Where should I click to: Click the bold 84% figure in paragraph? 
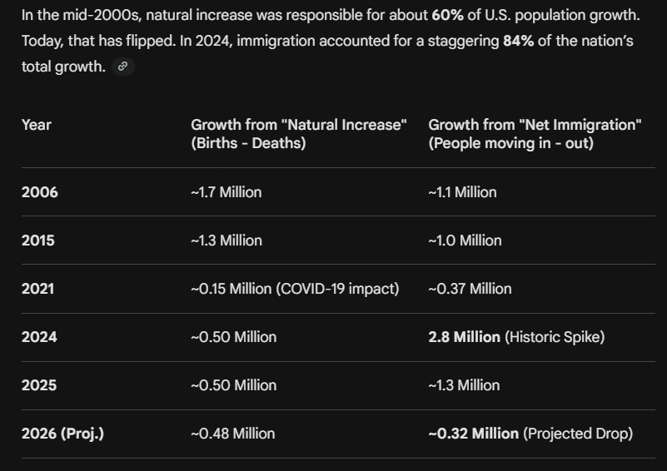[x=519, y=41]
